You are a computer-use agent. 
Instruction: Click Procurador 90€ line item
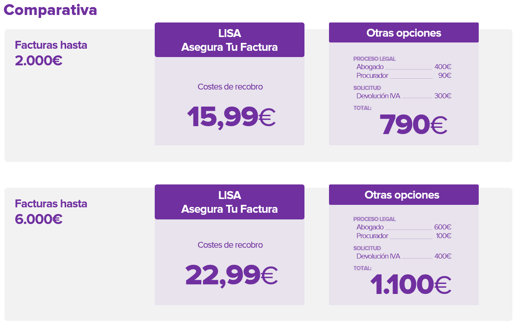(x=403, y=75)
